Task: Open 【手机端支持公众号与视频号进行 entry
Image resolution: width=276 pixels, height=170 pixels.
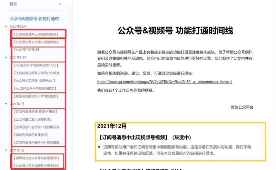Action: pyautogui.click(x=38, y=158)
